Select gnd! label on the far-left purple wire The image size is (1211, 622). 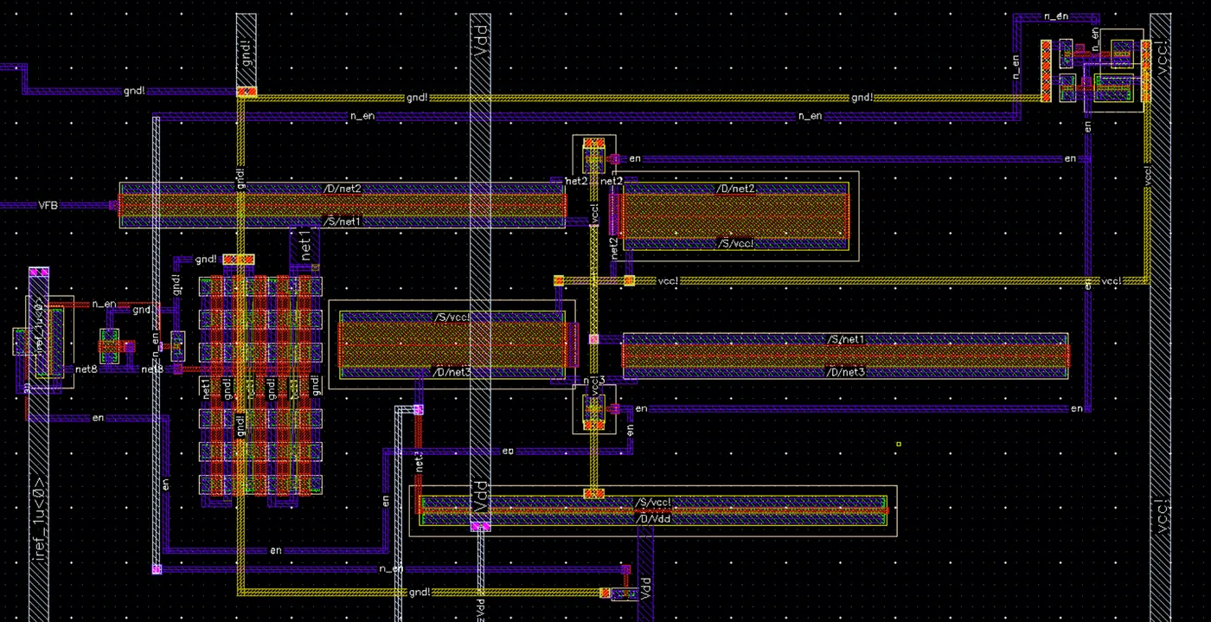134,90
